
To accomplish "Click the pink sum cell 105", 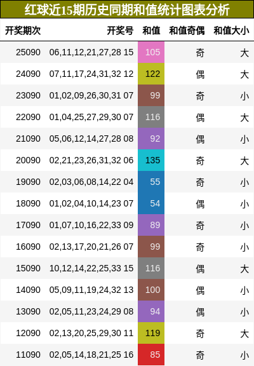I will pos(151,52).
